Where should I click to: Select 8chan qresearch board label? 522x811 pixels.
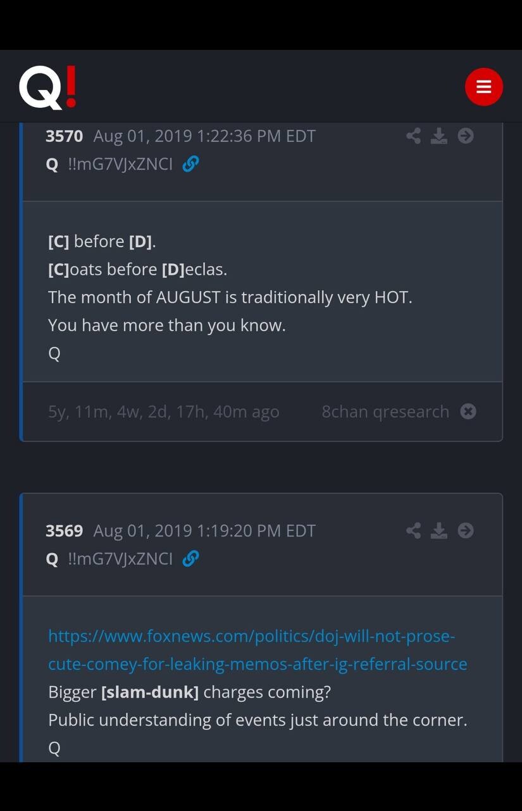click(x=385, y=412)
